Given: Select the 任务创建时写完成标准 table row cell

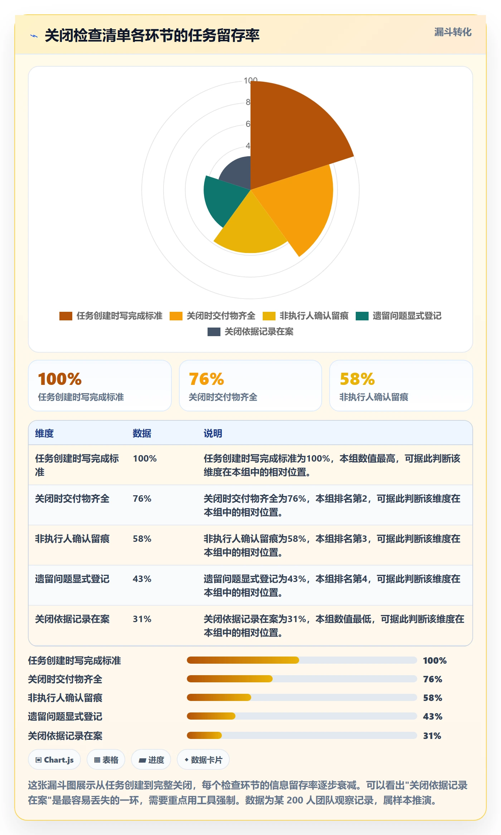Looking at the screenshot, I should click(77, 465).
